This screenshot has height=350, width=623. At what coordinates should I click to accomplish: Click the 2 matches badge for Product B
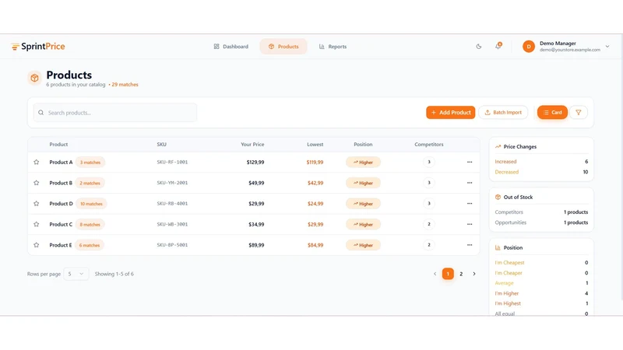(x=90, y=183)
